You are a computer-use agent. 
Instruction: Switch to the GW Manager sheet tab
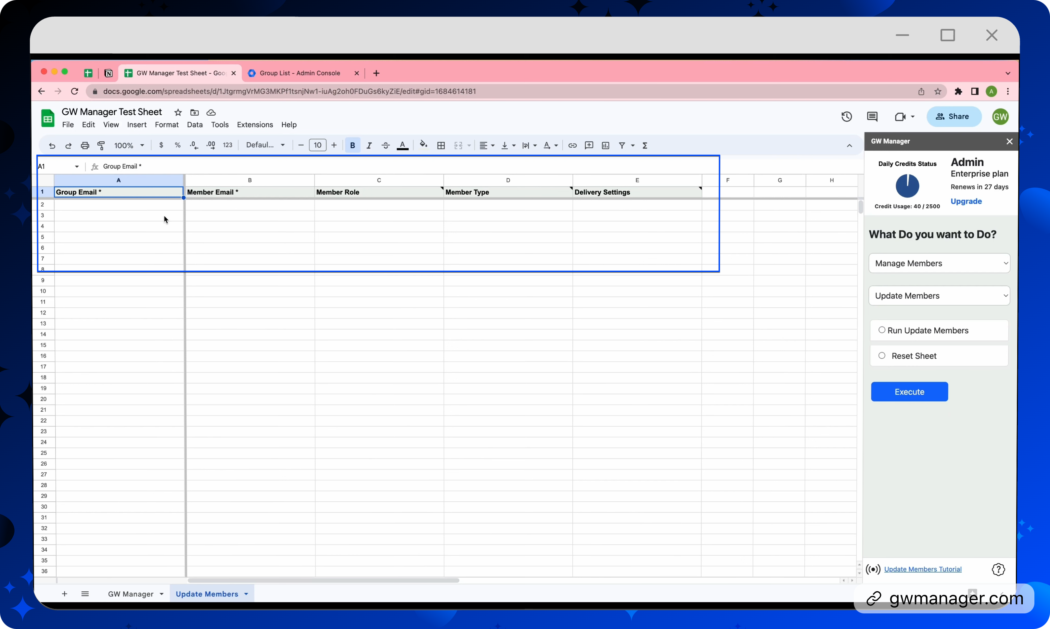[131, 594]
